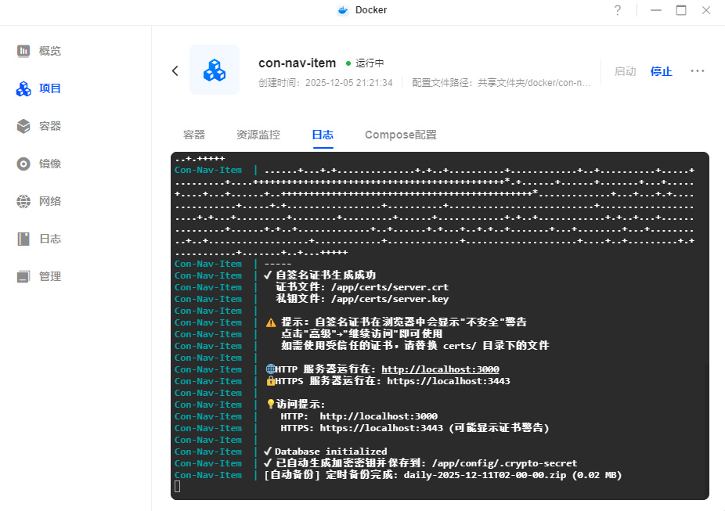Click the /app/certs/server.crt log line
Viewport: 725px width, 511px height.
point(362,287)
